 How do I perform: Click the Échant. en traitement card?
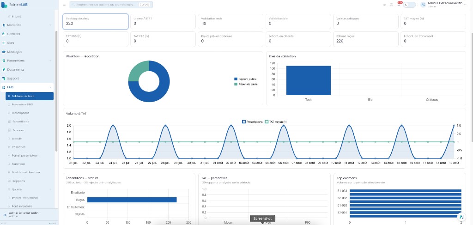tap(433, 39)
